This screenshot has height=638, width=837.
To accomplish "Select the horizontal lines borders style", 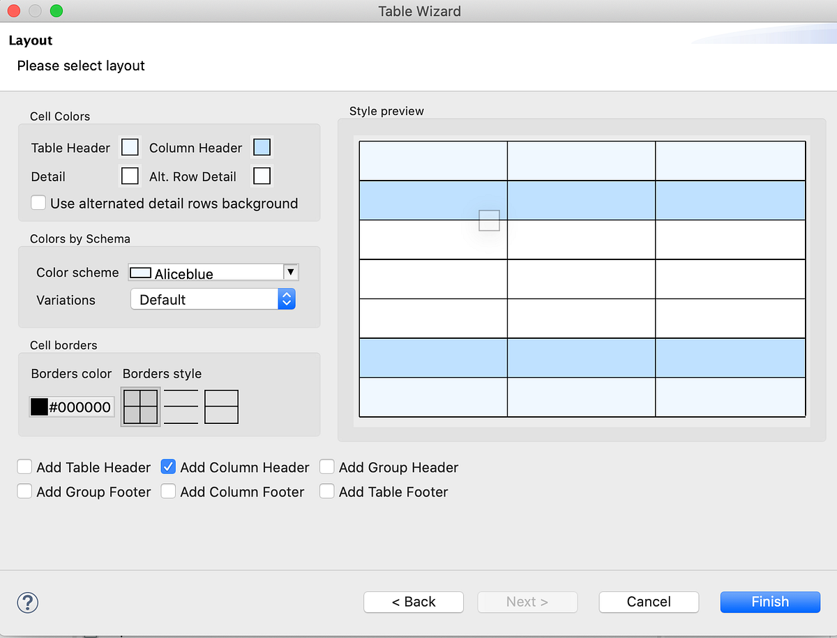I will click(x=181, y=407).
